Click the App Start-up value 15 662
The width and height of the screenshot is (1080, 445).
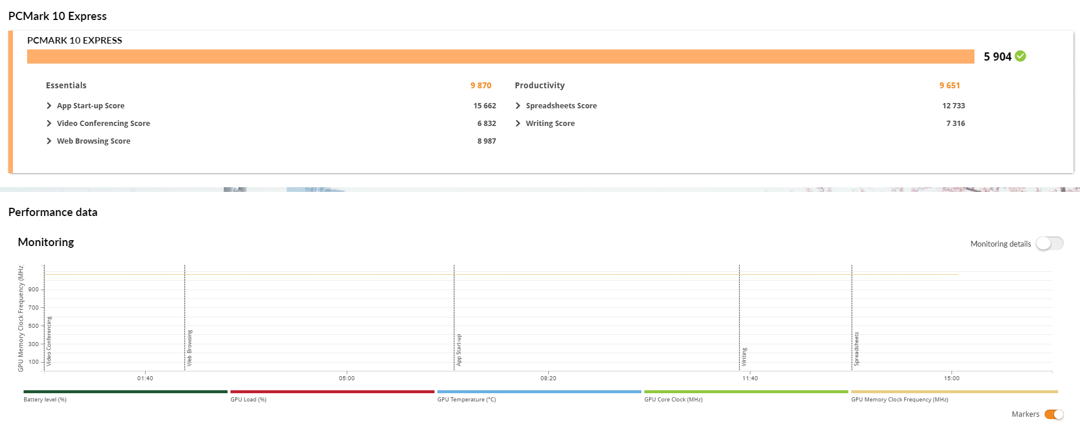coord(485,106)
